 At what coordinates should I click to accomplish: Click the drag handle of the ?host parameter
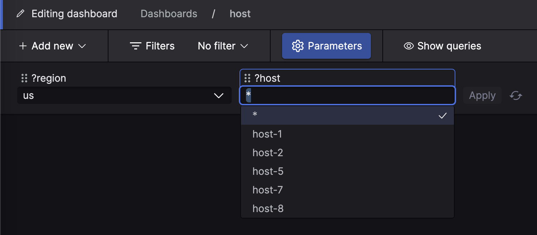pos(247,78)
